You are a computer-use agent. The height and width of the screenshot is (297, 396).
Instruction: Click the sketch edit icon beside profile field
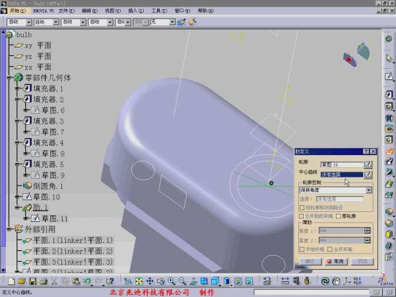368,164
